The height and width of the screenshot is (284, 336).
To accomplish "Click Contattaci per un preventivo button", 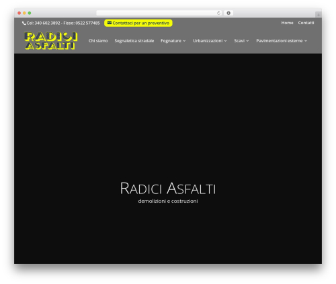I will (138, 23).
